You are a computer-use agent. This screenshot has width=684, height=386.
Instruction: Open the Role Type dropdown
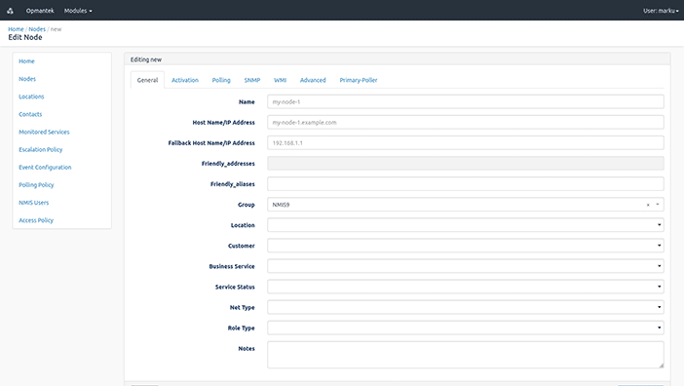coord(466,328)
